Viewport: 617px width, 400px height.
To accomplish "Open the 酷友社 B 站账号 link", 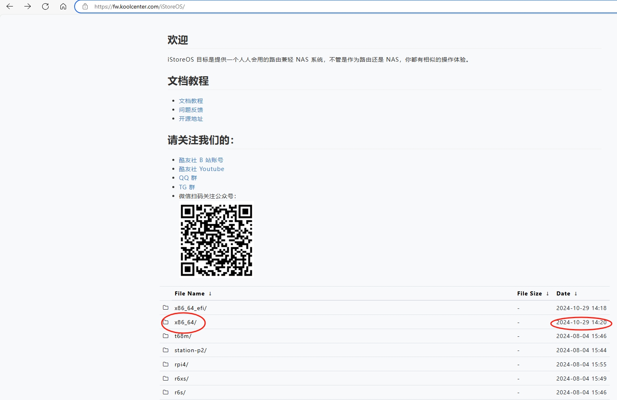I will tap(201, 160).
